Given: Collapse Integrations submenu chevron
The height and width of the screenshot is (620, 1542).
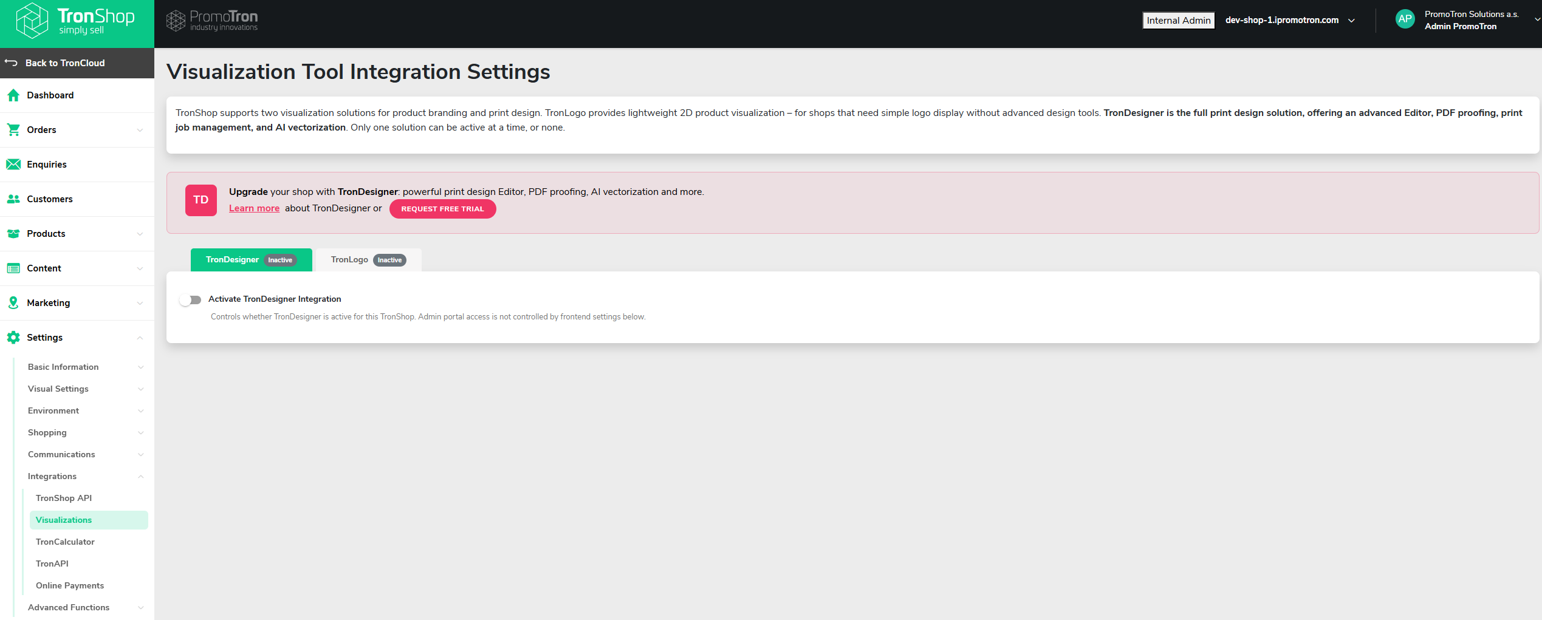Looking at the screenshot, I should coord(141,477).
